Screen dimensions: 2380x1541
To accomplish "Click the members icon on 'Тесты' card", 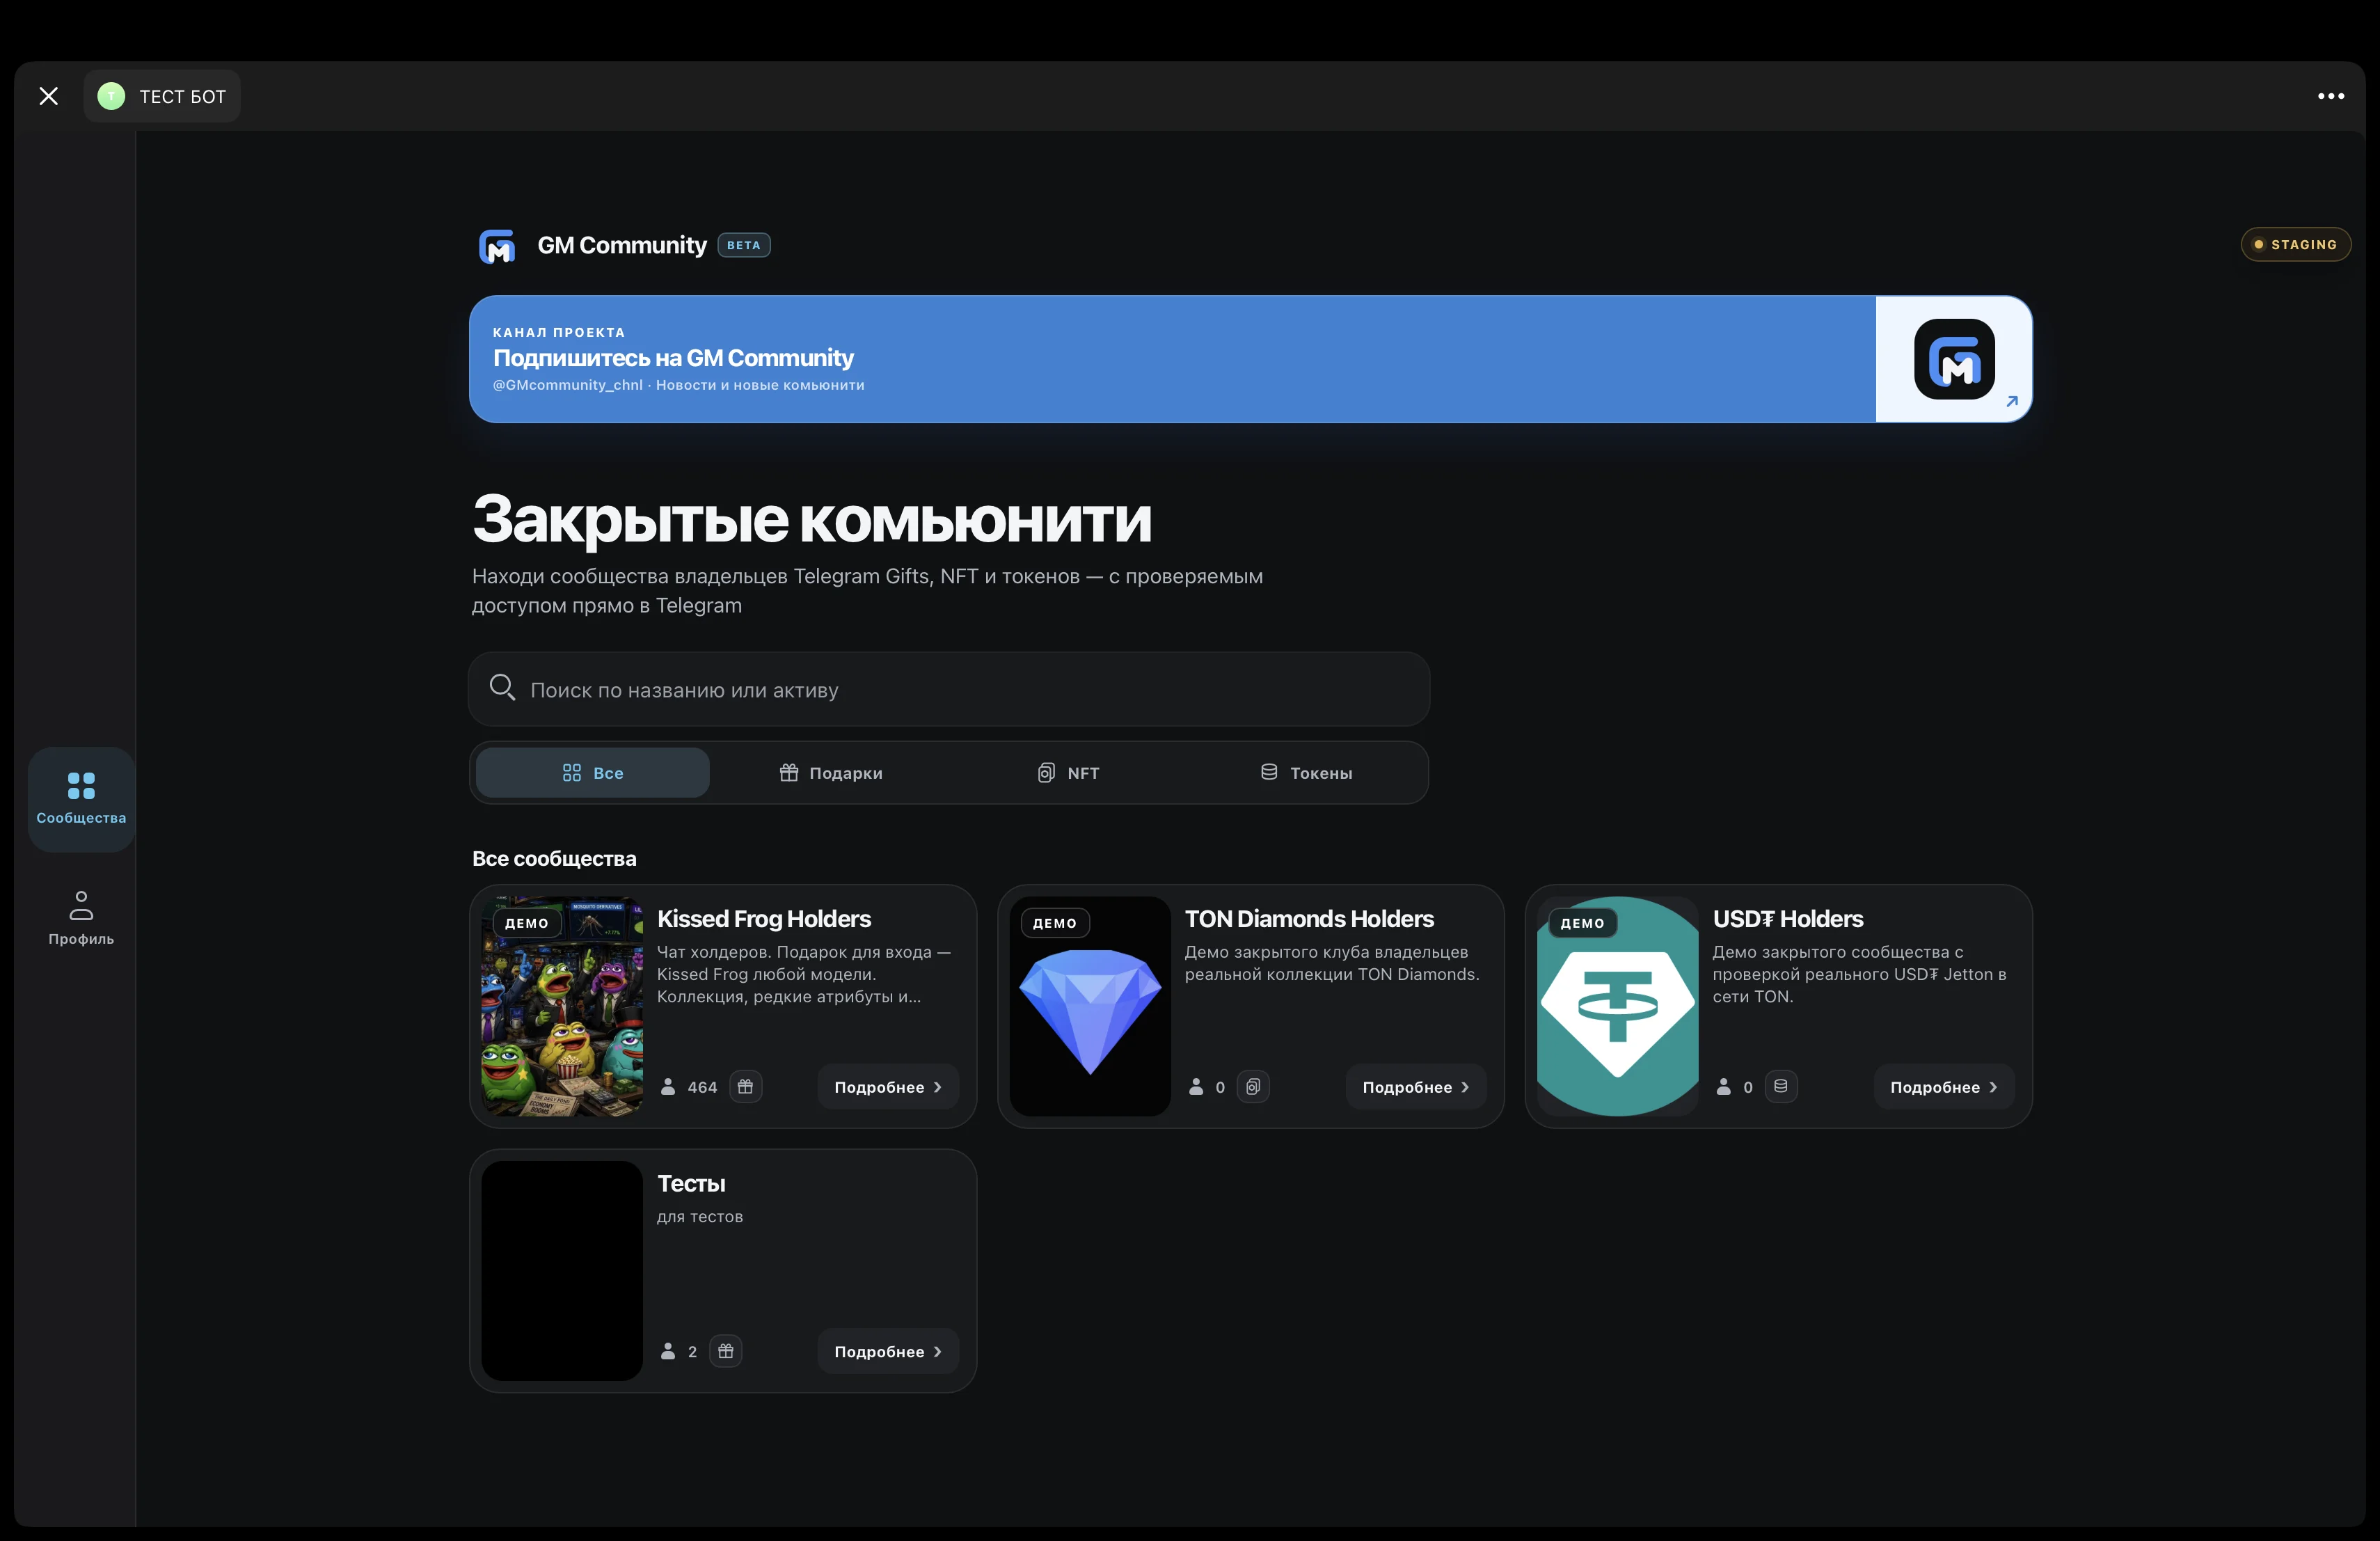I will (668, 1352).
